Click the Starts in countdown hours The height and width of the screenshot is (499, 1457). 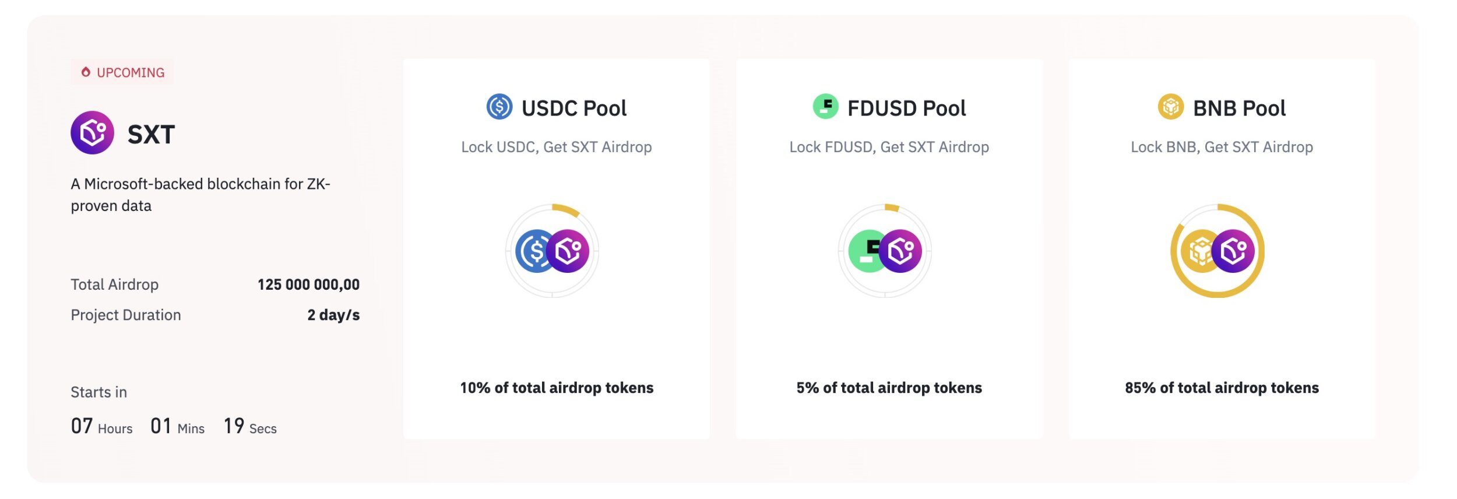click(101, 426)
